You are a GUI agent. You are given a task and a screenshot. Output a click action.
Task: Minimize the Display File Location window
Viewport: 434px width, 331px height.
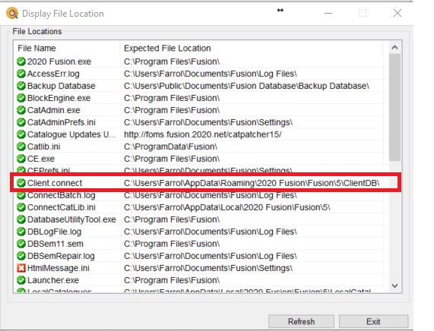coord(328,13)
